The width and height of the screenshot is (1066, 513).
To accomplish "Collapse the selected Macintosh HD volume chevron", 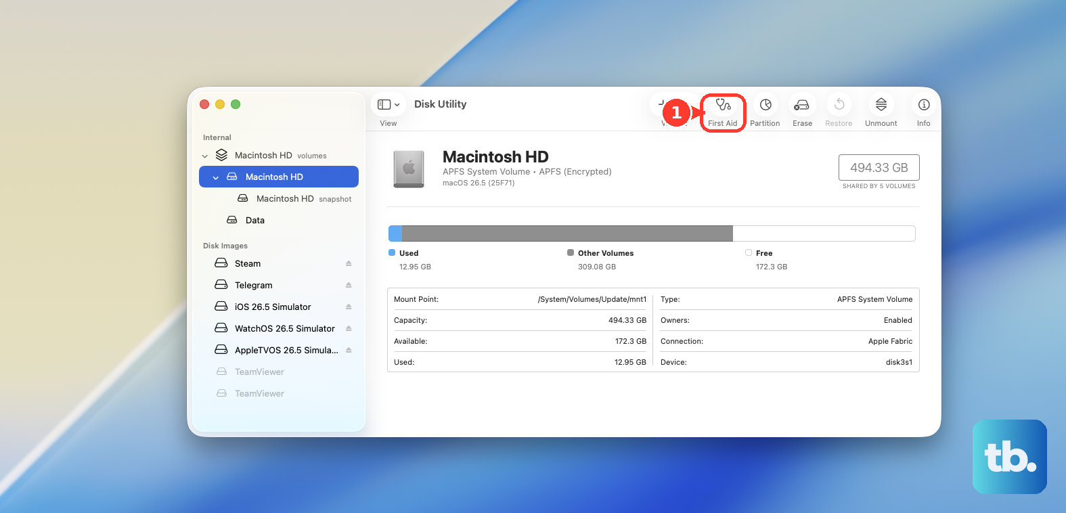I will click(216, 177).
